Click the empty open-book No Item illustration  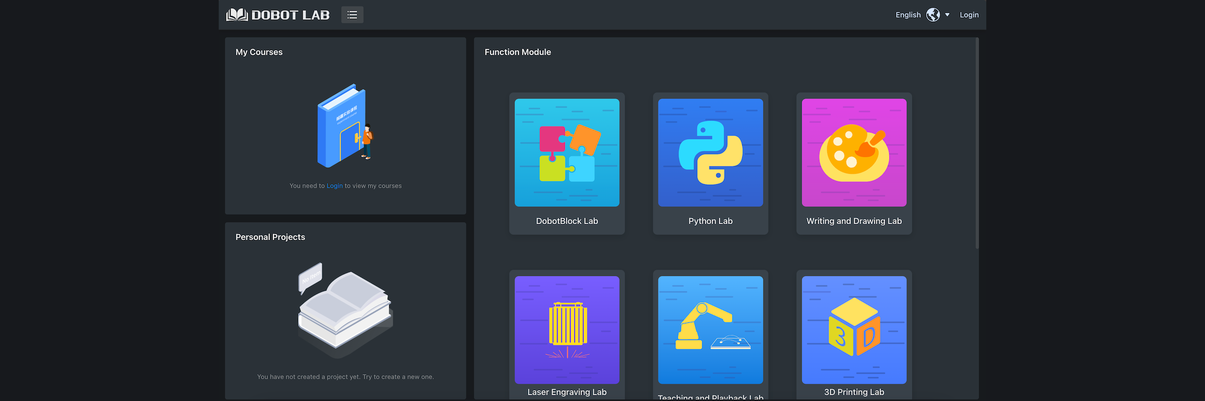point(345,309)
